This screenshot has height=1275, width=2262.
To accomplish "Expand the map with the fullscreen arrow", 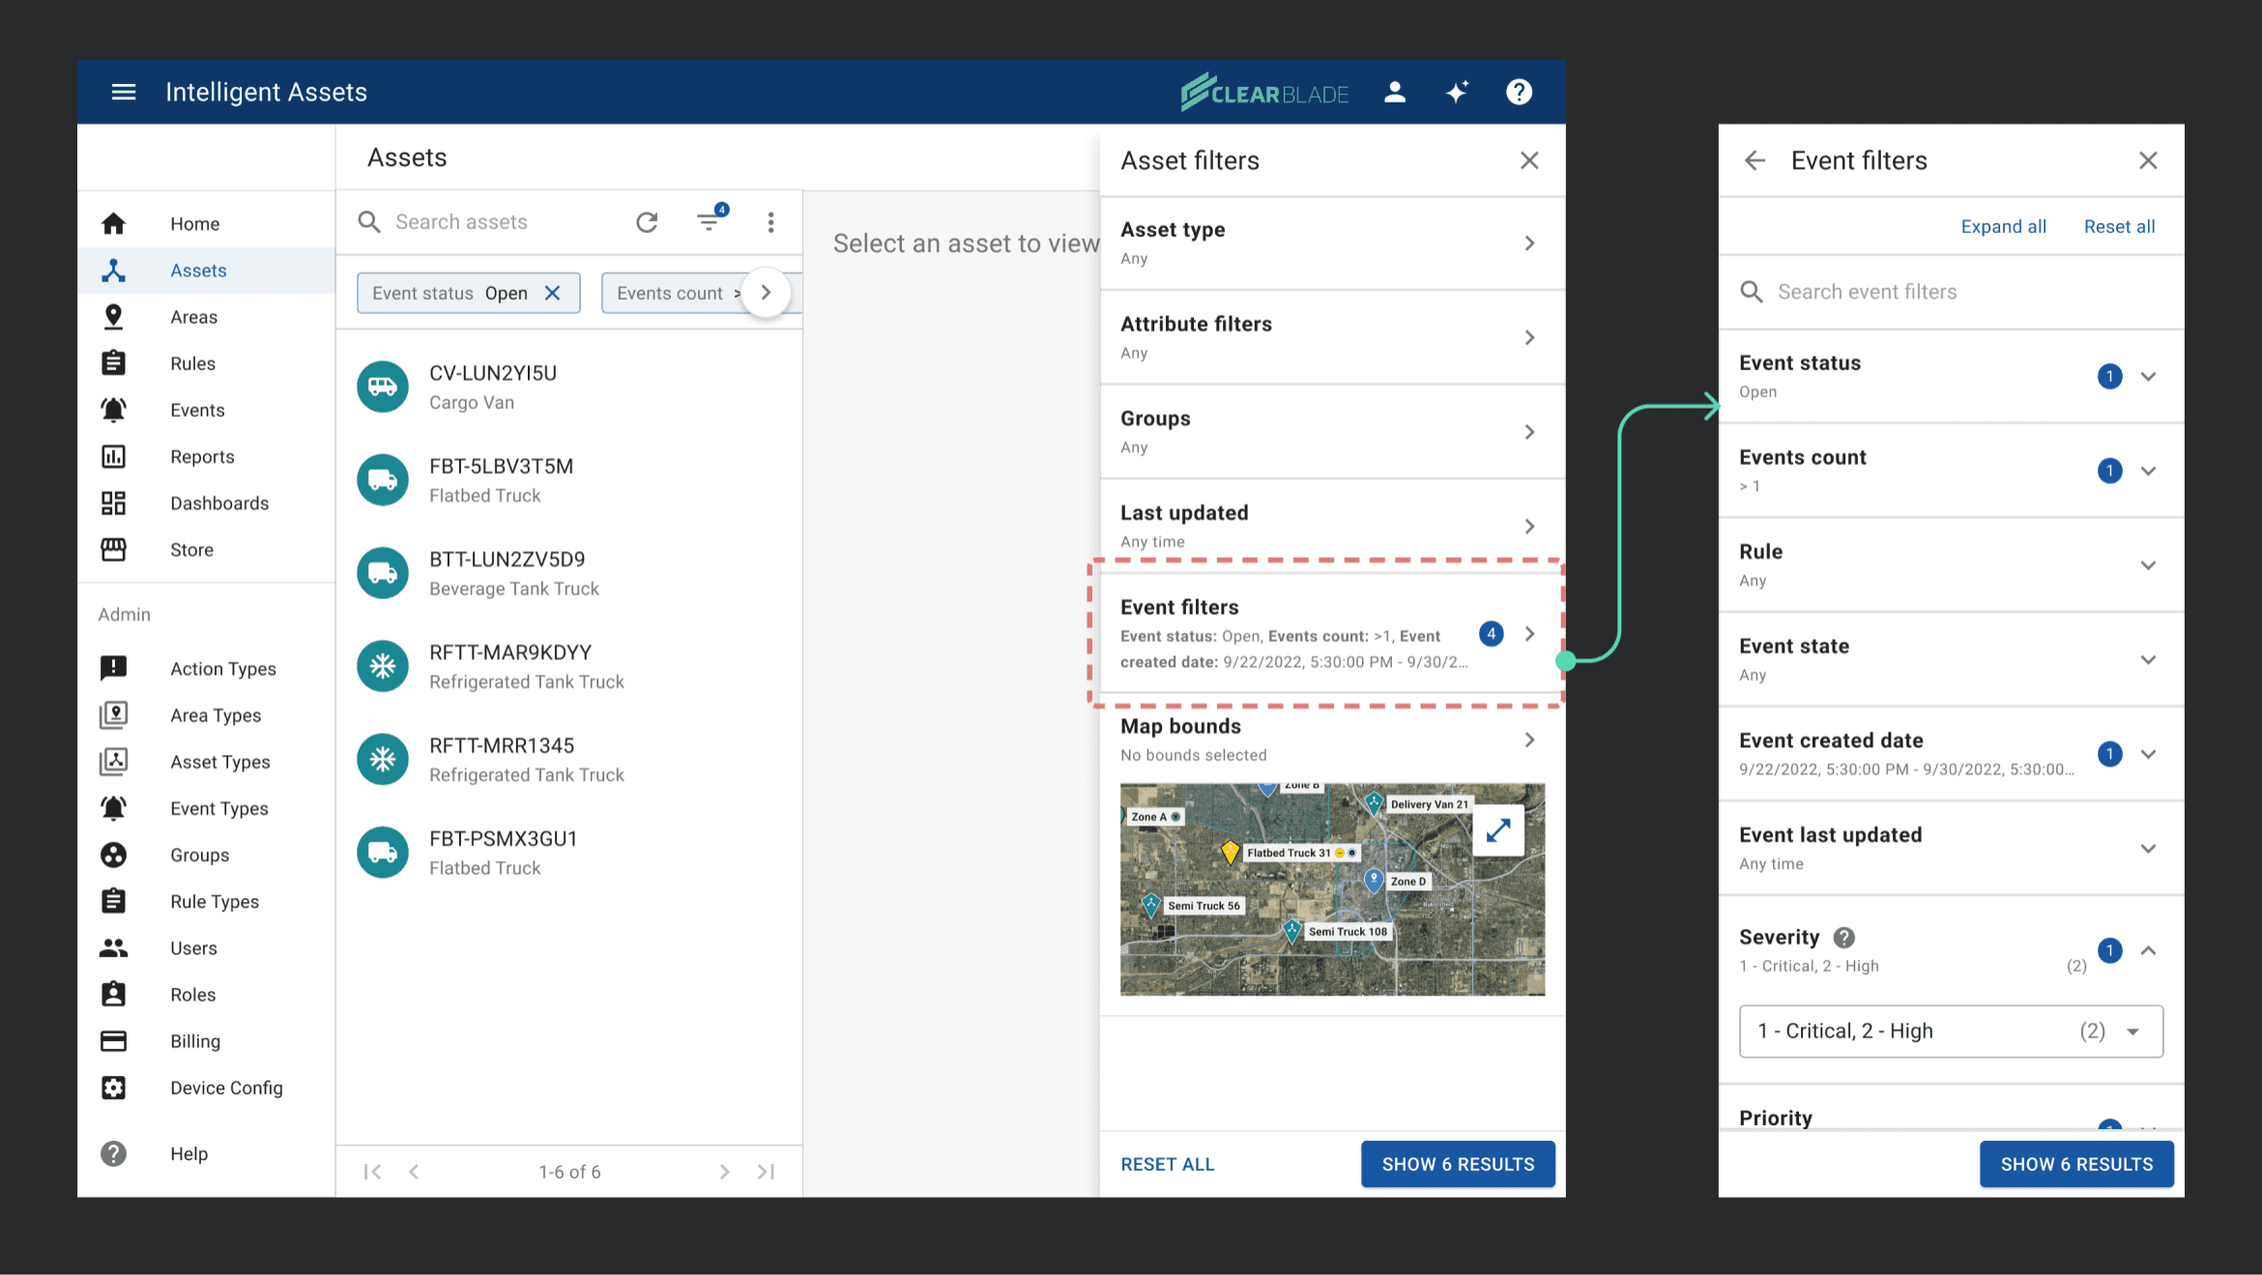I will tap(1497, 829).
